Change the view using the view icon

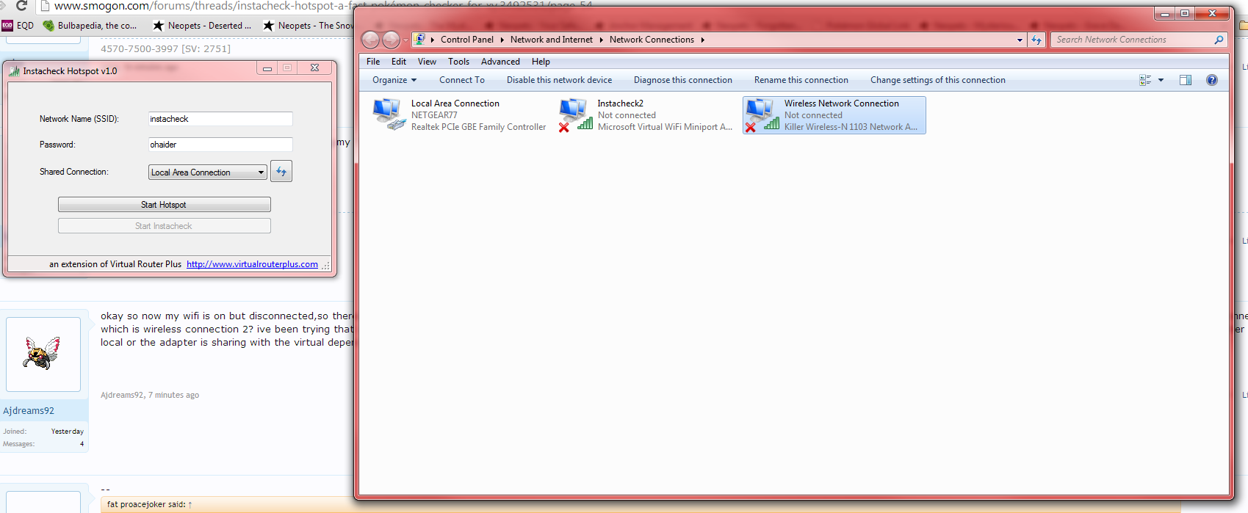1145,80
